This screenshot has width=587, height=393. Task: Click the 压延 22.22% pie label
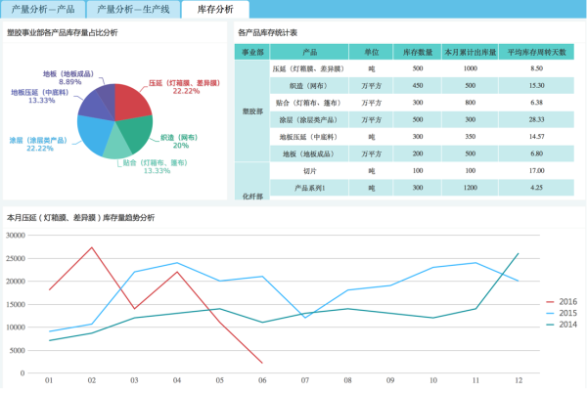click(184, 87)
